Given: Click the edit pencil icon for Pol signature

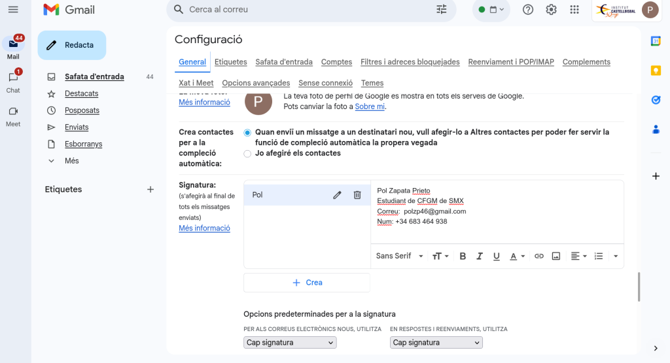Looking at the screenshot, I should pos(337,195).
